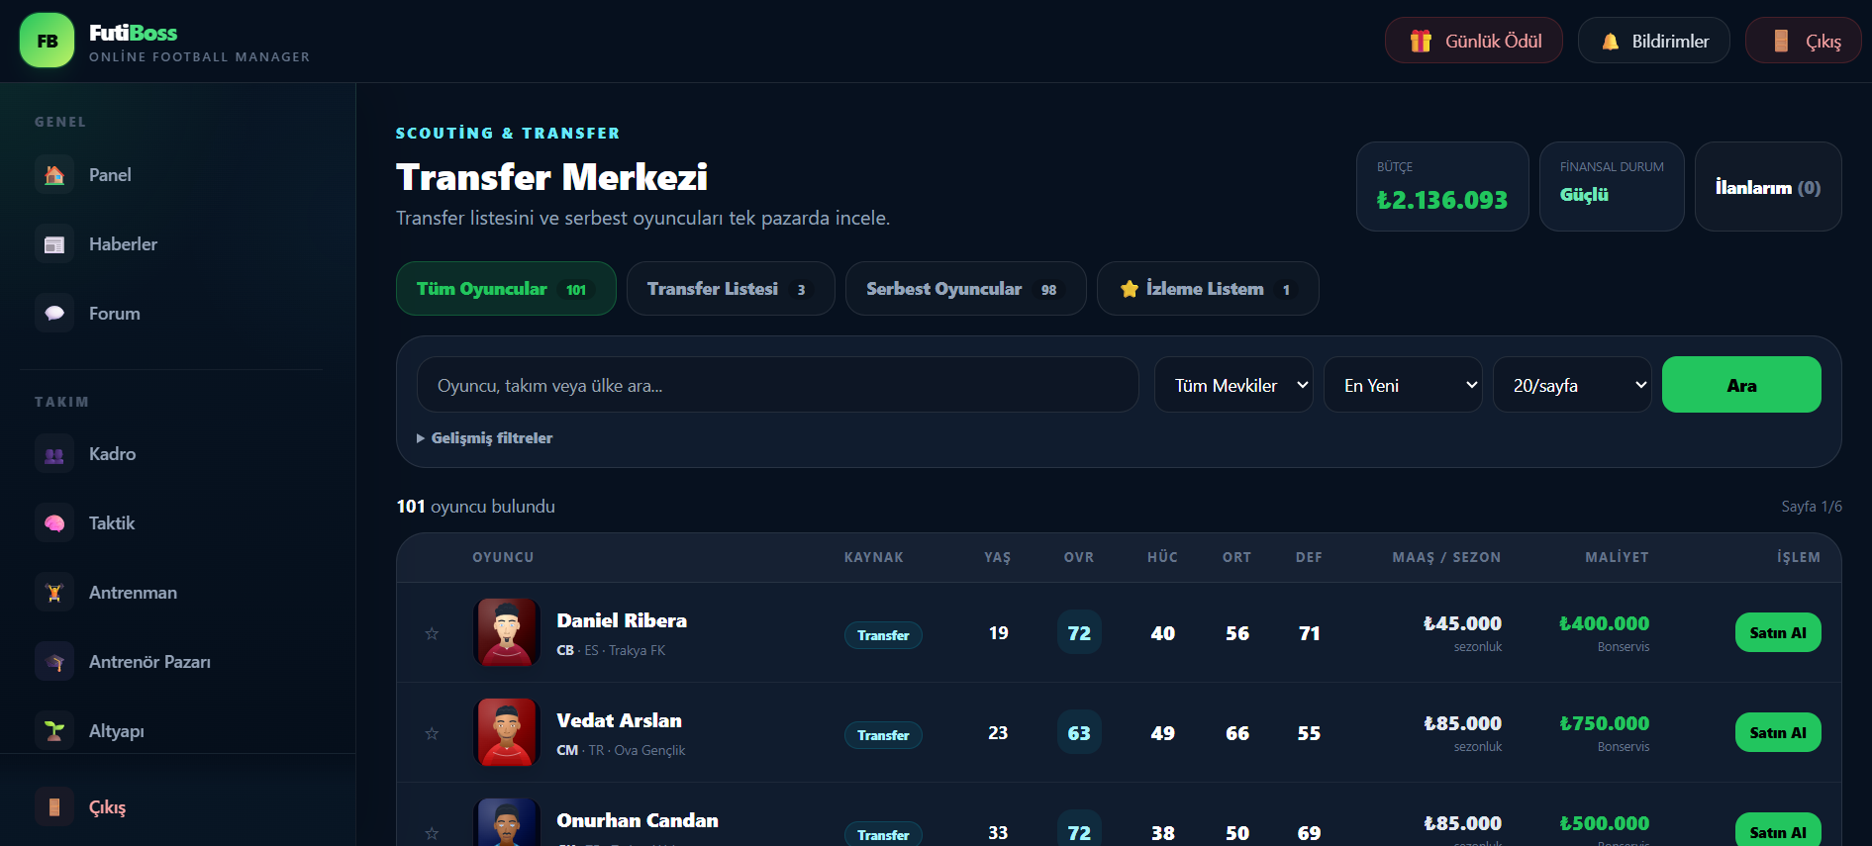
Task: Toggle the watchlist star for Vedat Arslan
Action: (x=432, y=733)
